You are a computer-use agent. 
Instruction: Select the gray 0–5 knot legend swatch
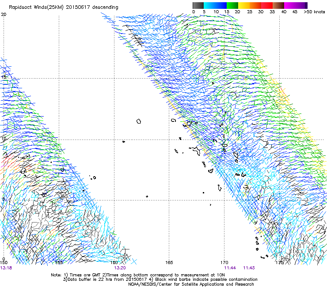[x=198, y=5]
